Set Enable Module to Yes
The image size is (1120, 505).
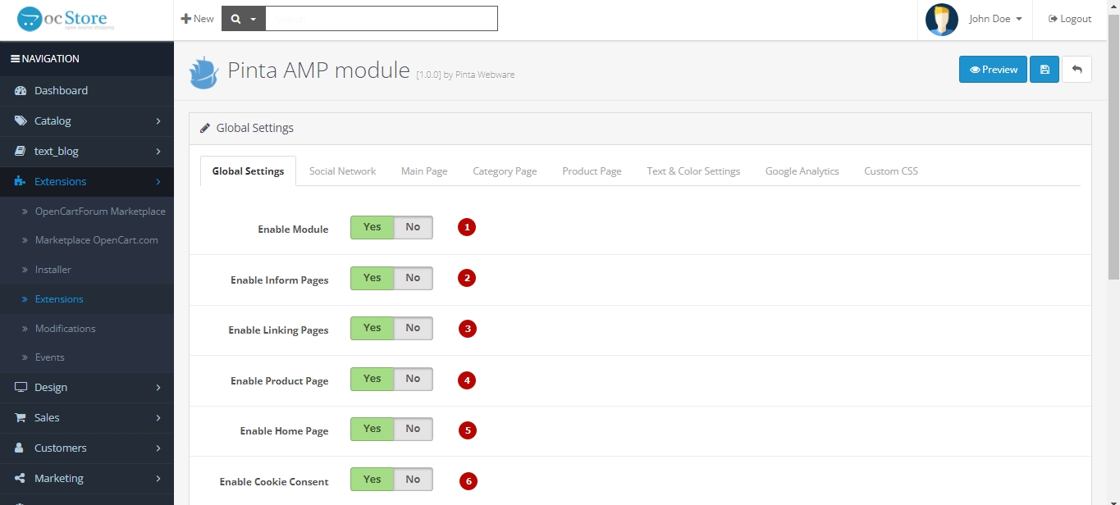click(373, 228)
